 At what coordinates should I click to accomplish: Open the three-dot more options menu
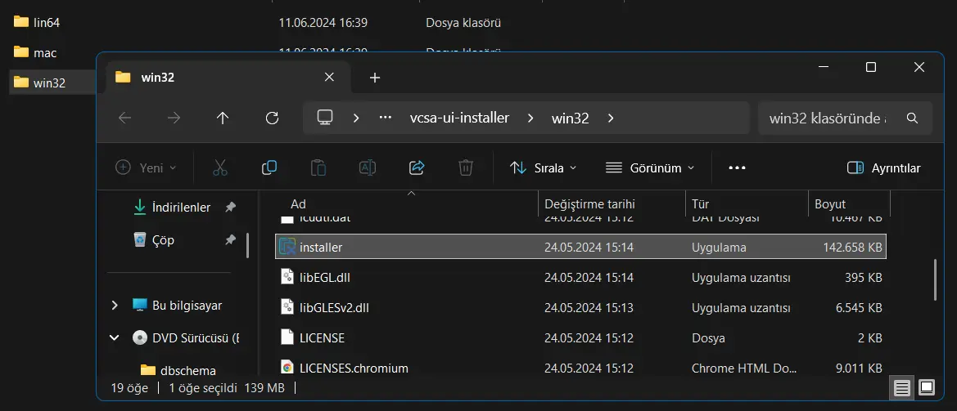[738, 168]
